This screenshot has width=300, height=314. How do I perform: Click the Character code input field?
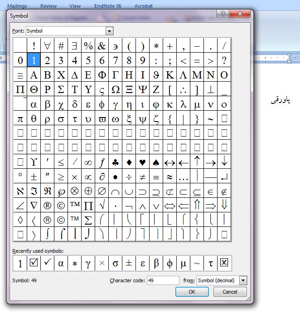click(163, 280)
